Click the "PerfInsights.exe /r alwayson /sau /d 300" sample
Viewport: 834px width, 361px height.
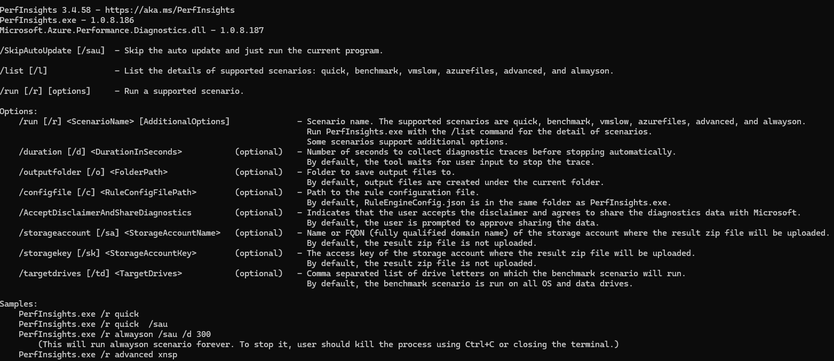(115, 334)
